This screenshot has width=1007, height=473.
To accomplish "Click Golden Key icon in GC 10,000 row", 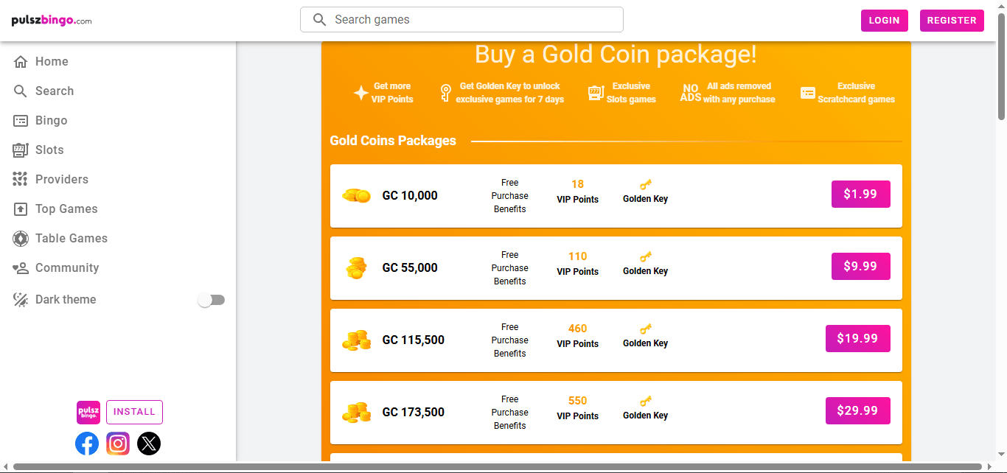I will pyautogui.click(x=646, y=185).
